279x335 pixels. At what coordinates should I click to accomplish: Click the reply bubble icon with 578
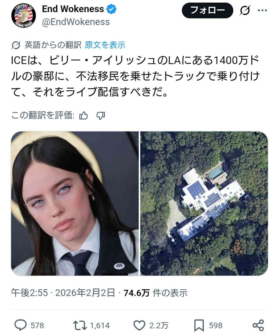[20, 325]
